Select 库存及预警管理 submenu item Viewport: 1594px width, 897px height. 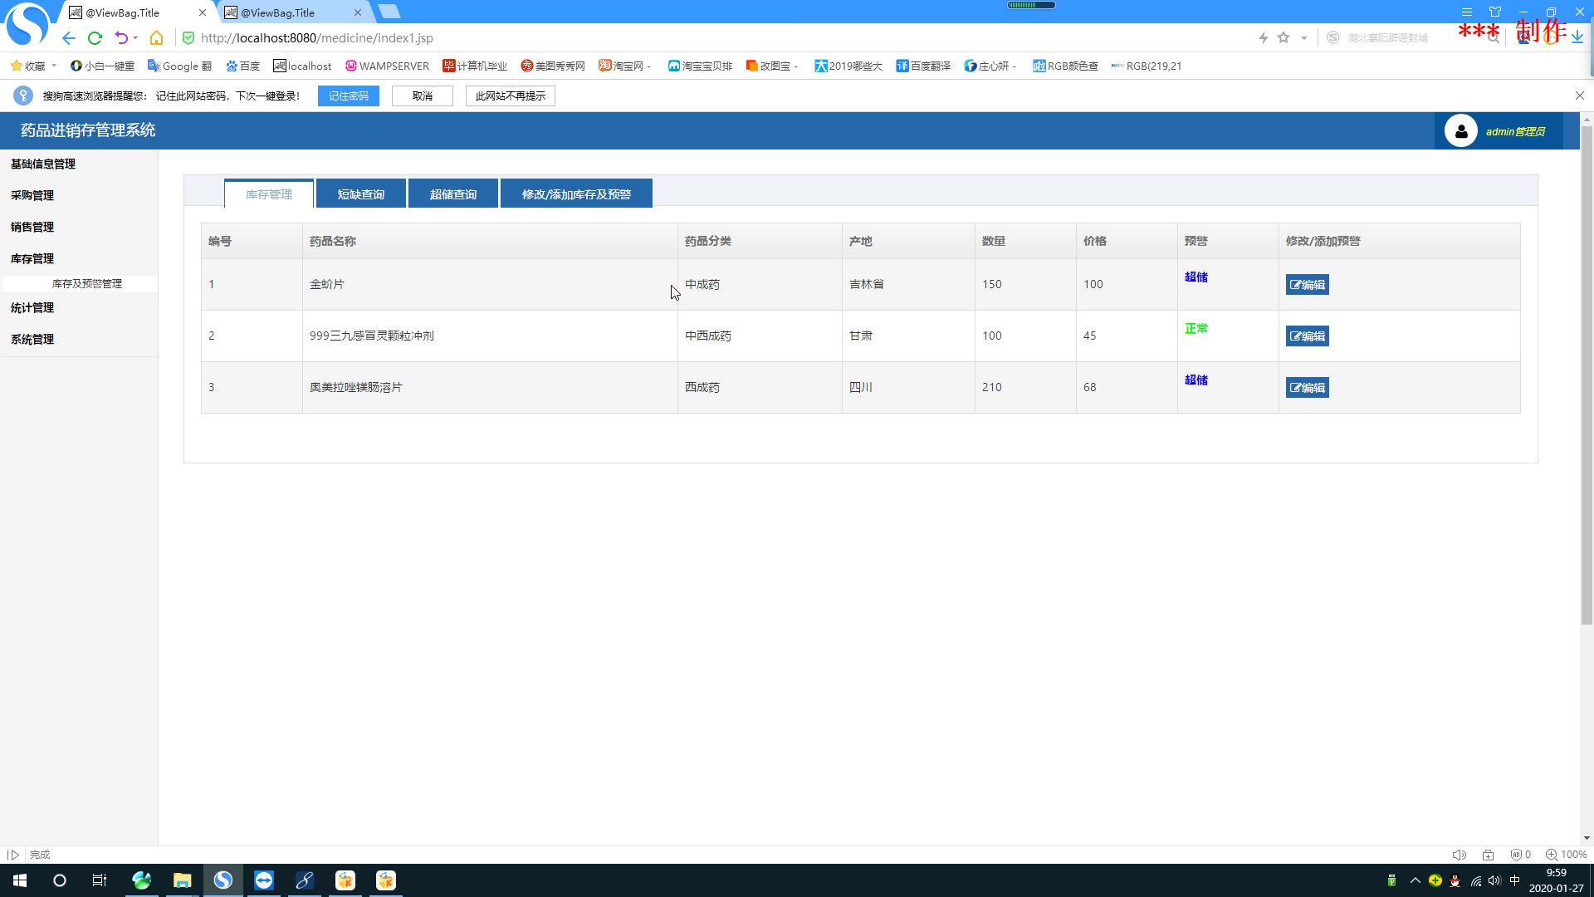(87, 283)
